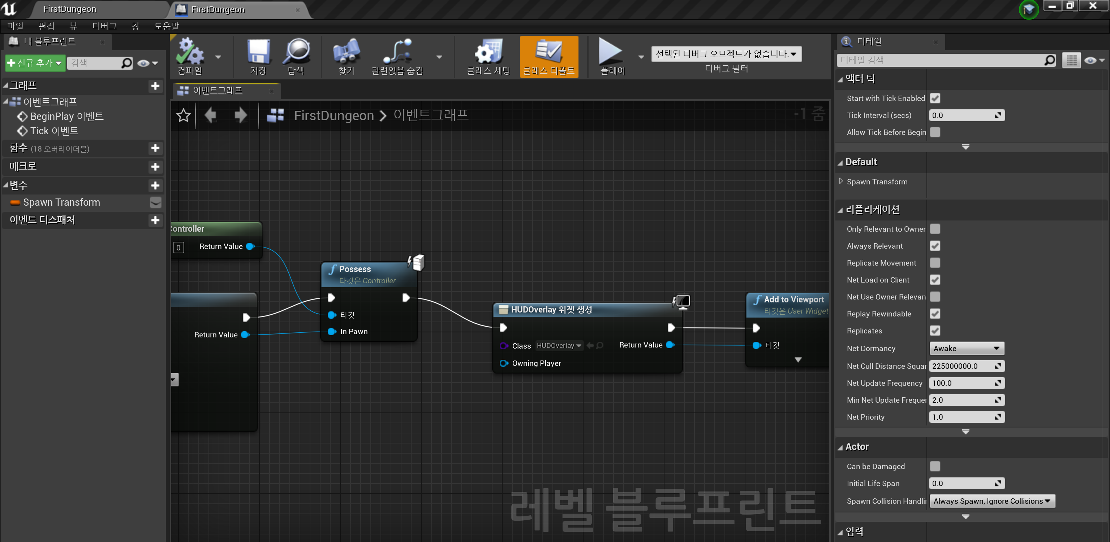Toggle Net Load on Client checkbox

click(935, 280)
